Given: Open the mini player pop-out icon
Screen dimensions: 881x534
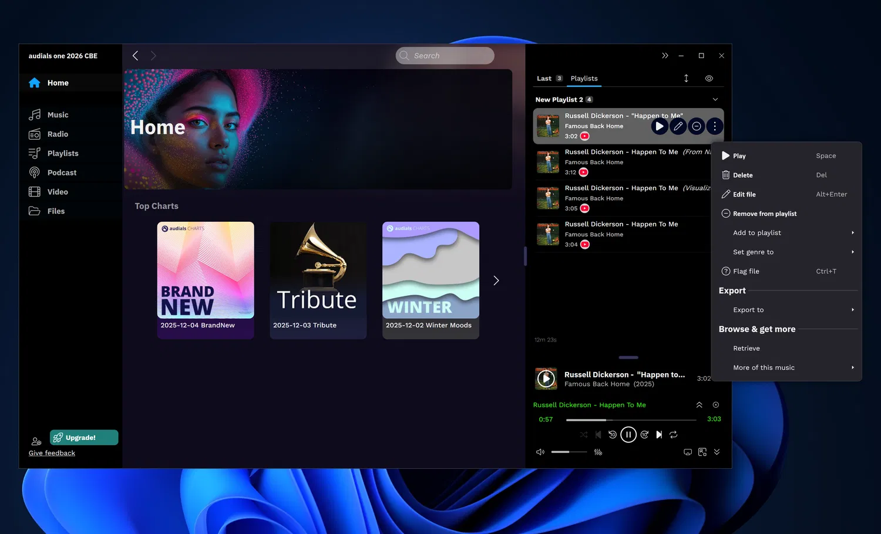Looking at the screenshot, I should [702, 452].
